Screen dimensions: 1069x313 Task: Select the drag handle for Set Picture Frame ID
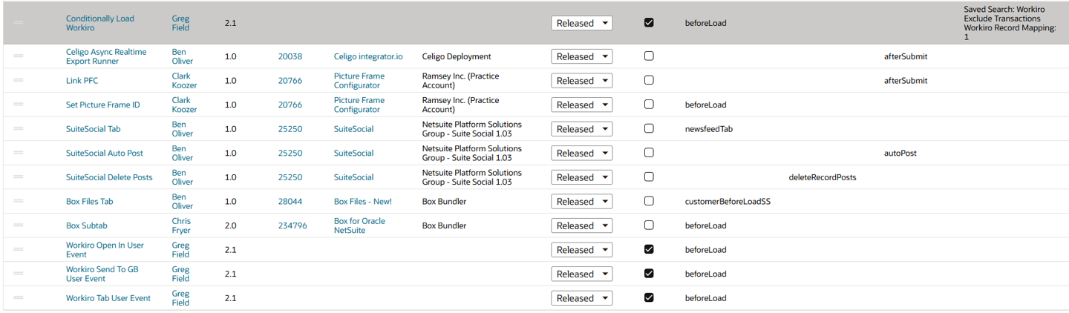(19, 105)
